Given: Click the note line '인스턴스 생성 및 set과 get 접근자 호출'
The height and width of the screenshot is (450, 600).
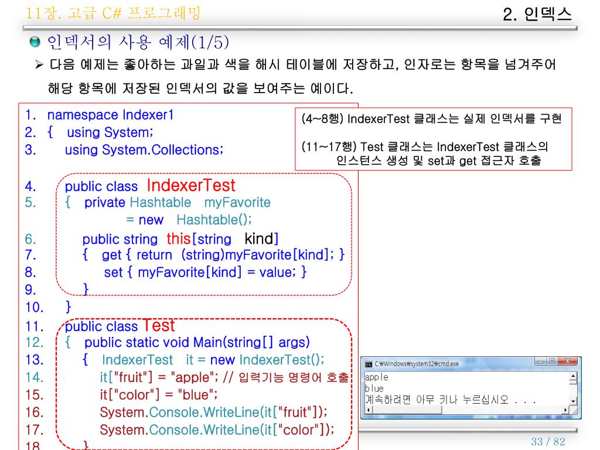Looking at the screenshot, I should coord(438,161).
